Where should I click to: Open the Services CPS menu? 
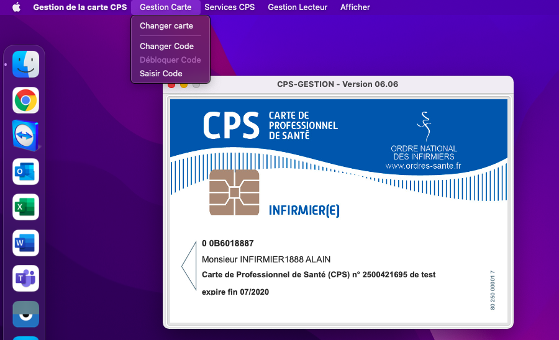229,7
